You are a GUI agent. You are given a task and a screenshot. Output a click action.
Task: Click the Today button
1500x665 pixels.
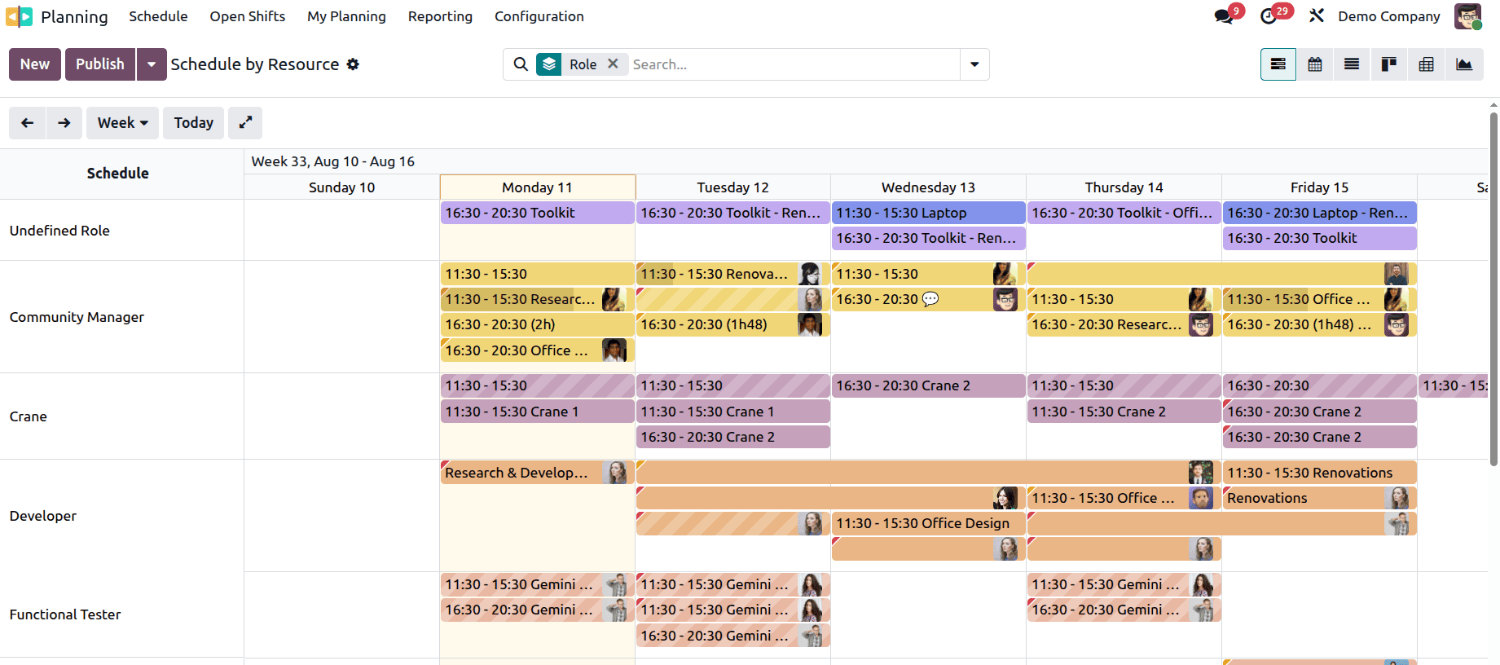point(194,123)
